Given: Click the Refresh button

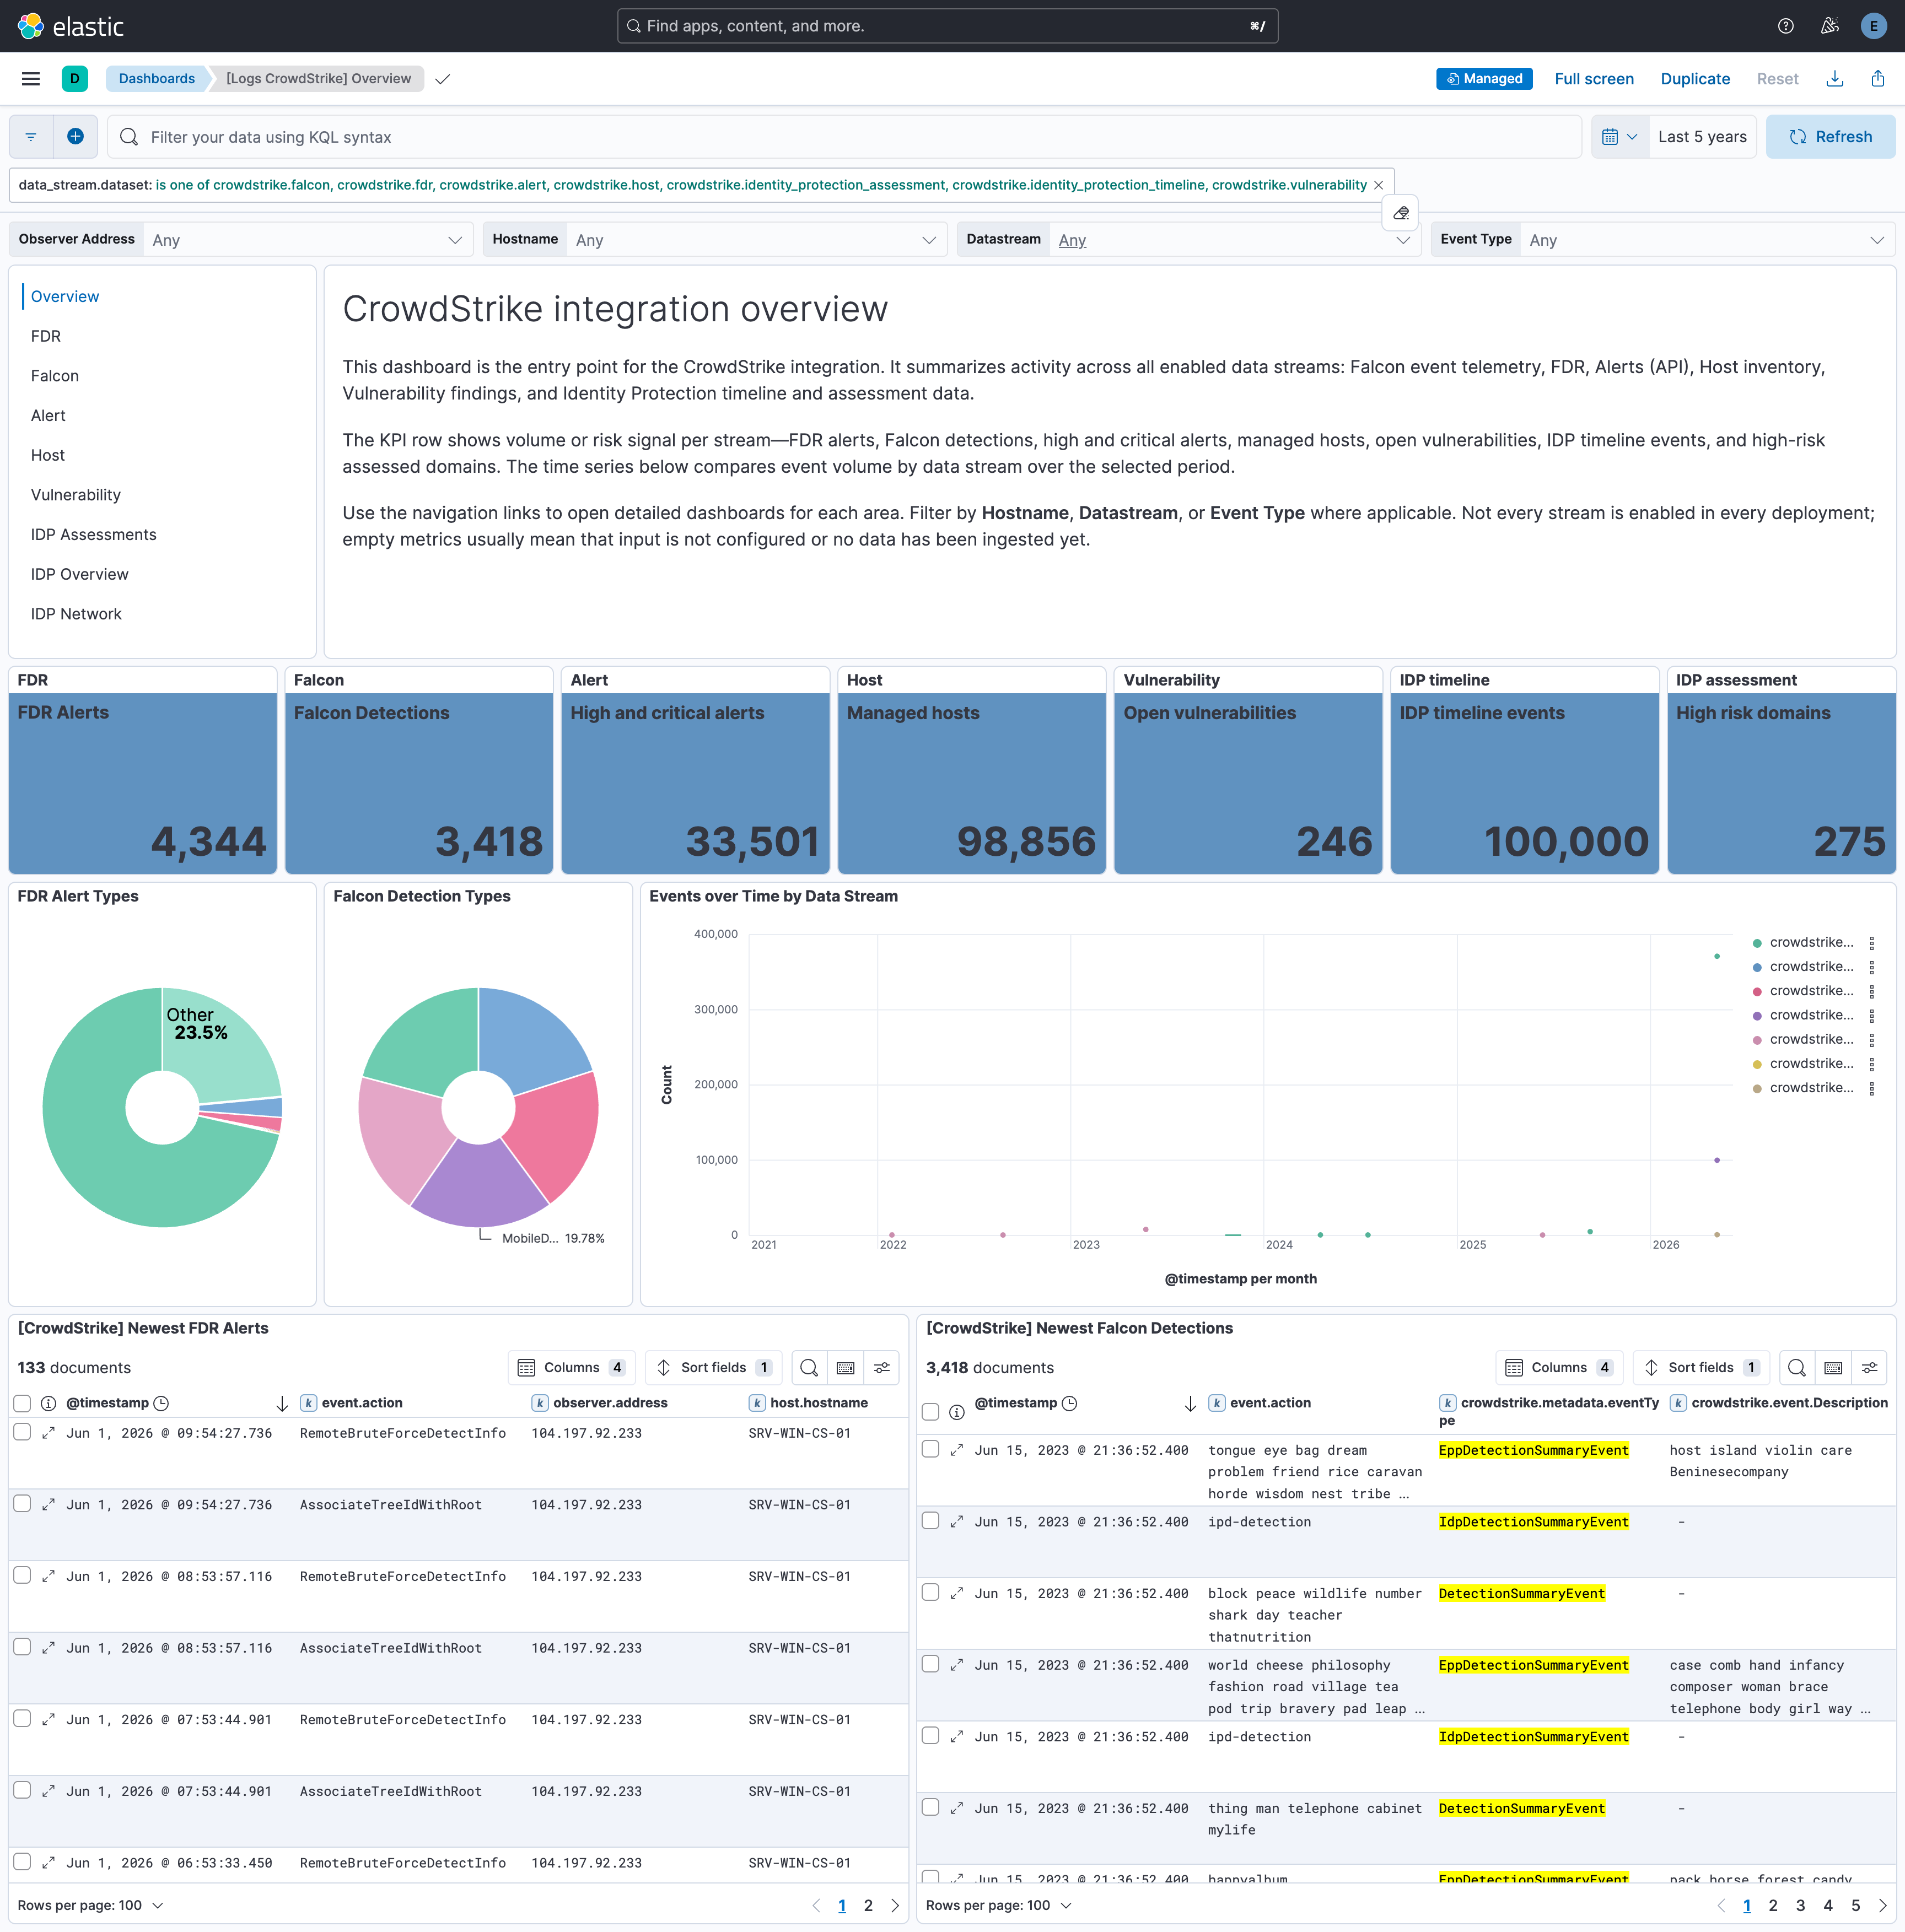Looking at the screenshot, I should point(1830,137).
